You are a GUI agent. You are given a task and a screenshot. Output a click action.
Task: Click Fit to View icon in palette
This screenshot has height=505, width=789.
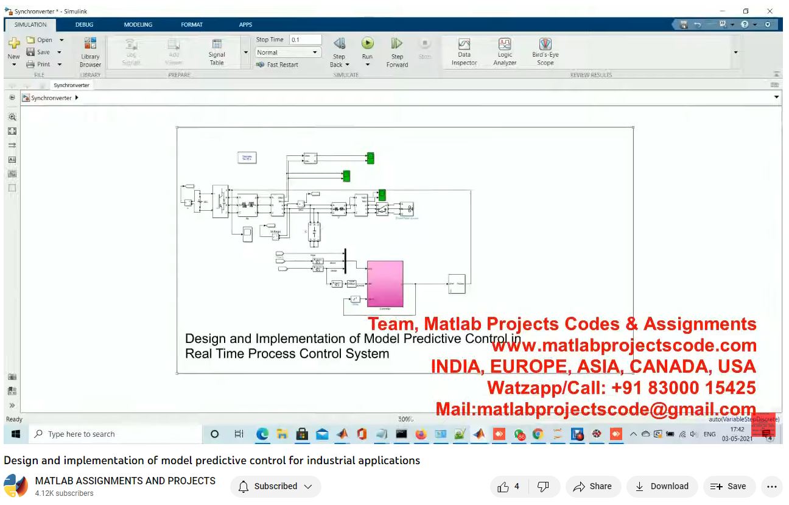click(x=12, y=131)
